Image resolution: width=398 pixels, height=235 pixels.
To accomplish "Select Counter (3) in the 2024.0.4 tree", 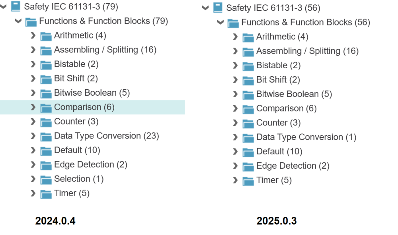I will (x=76, y=121).
